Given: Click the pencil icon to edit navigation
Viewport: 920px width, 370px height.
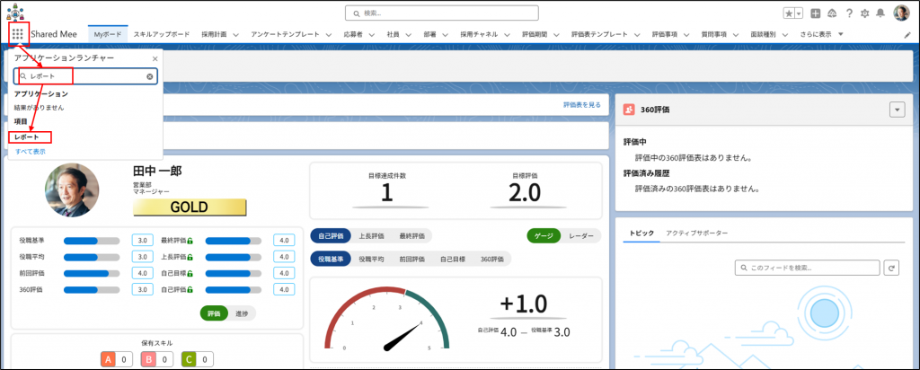Looking at the screenshot, I should 907,34.
